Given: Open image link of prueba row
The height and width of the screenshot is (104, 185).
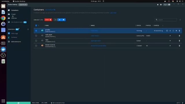Looking at the screenshot, I should [x=94, y=31].
